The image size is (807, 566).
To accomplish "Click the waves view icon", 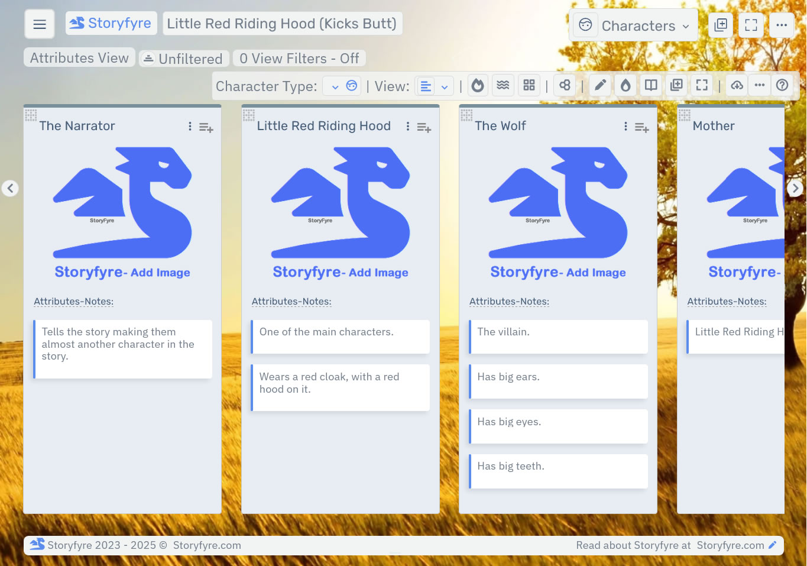I will tap(503, 85).
